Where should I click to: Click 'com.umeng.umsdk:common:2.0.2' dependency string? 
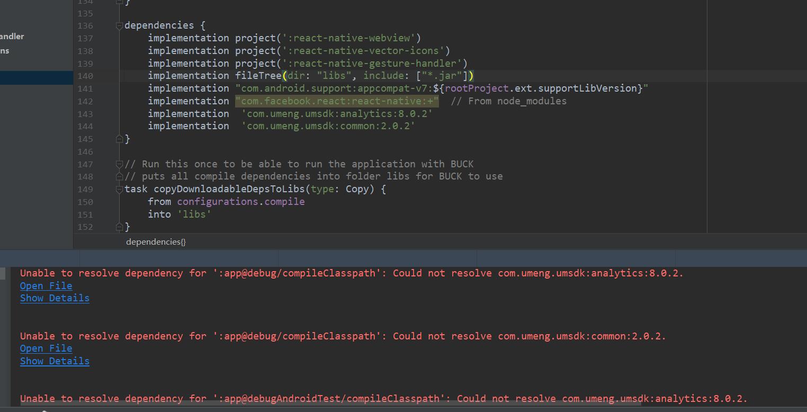tap(328, 126)
